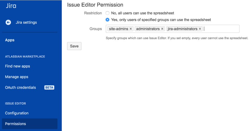Select 'No, all users can use the spreadsheet'
Screen dimensions: 251x131
[x=107, y=13]
